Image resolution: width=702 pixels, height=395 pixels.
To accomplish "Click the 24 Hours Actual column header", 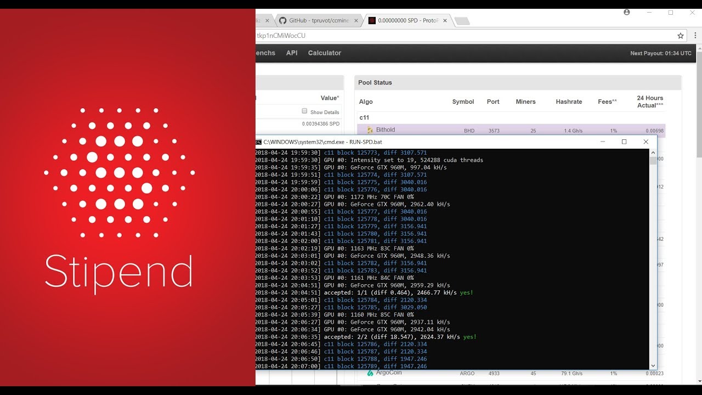I will [650, 101].
